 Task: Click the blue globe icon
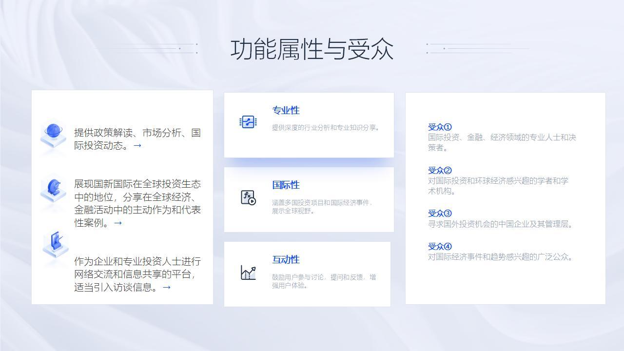(53, 135)
